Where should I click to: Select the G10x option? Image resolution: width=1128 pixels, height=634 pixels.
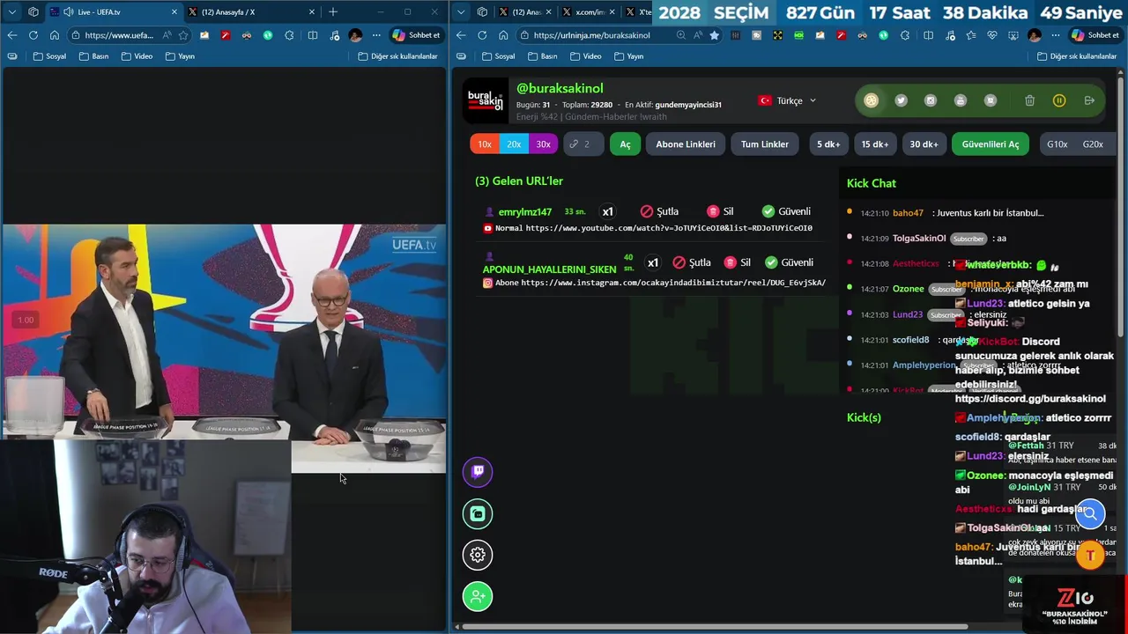pos(1057,144)
